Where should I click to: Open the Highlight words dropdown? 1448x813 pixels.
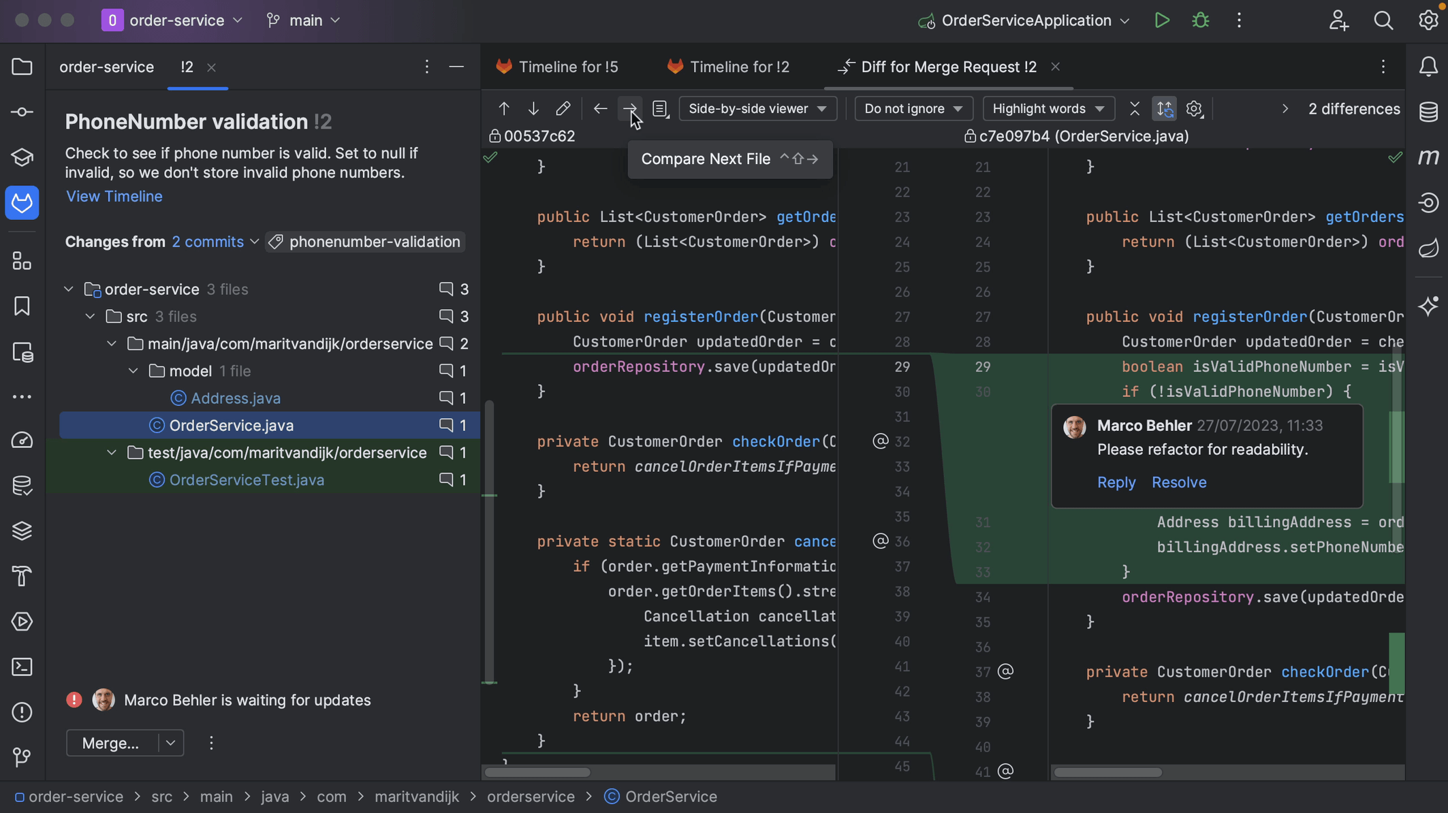click(1048, 109)
